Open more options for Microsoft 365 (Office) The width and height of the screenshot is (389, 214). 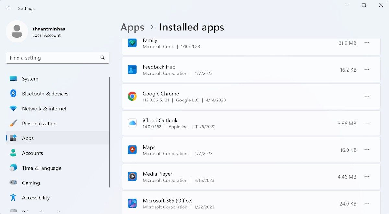click(x=367, y=203)
